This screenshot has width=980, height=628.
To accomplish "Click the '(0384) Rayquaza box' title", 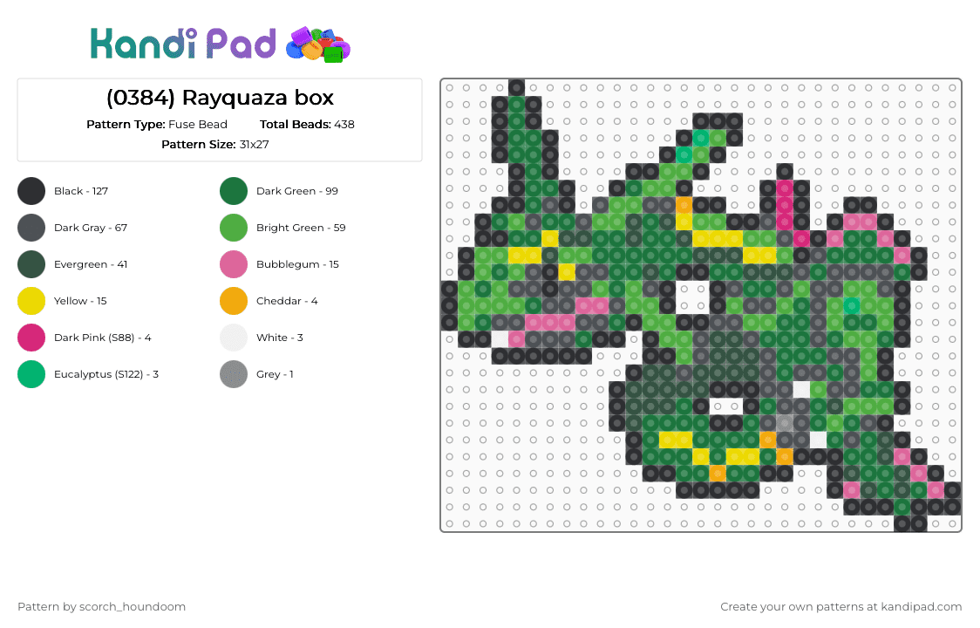I will 220,98.
